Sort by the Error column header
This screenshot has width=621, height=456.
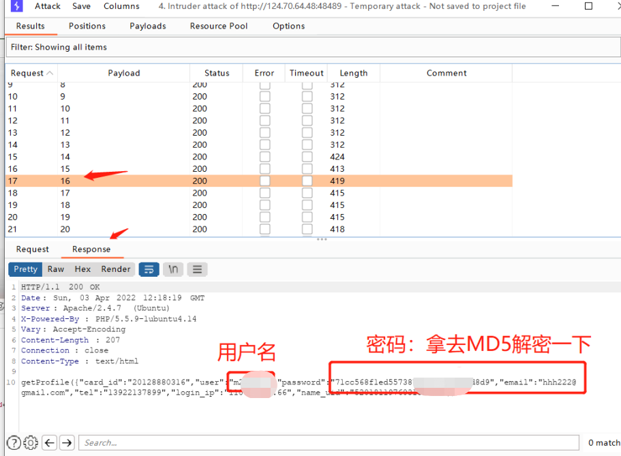tap(264, 73)
